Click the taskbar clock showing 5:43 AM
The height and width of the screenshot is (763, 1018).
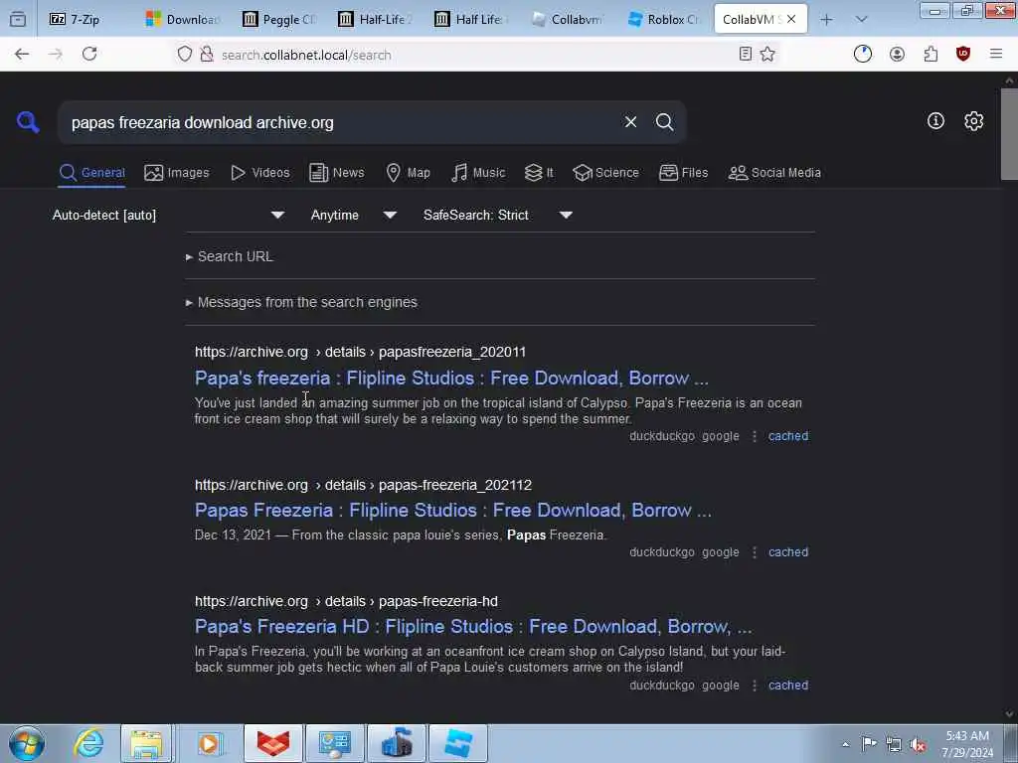coord(967,744)
